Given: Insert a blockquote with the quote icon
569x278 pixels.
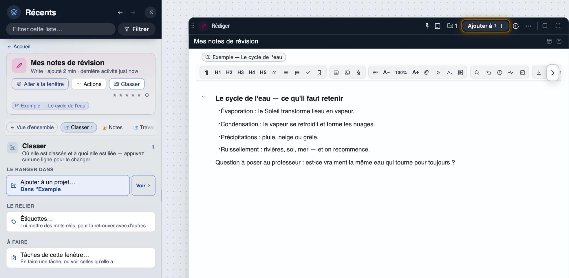Looking at the screenshot, I should tap(274, 73).
